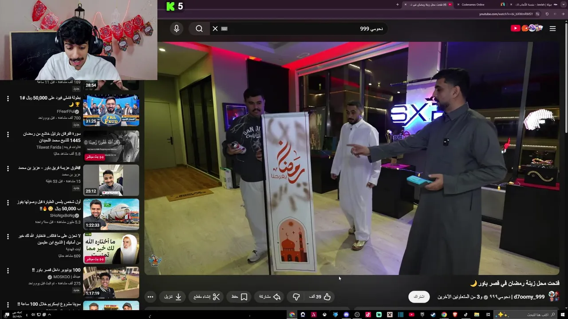Click the browser reload button

coord(547,14)
